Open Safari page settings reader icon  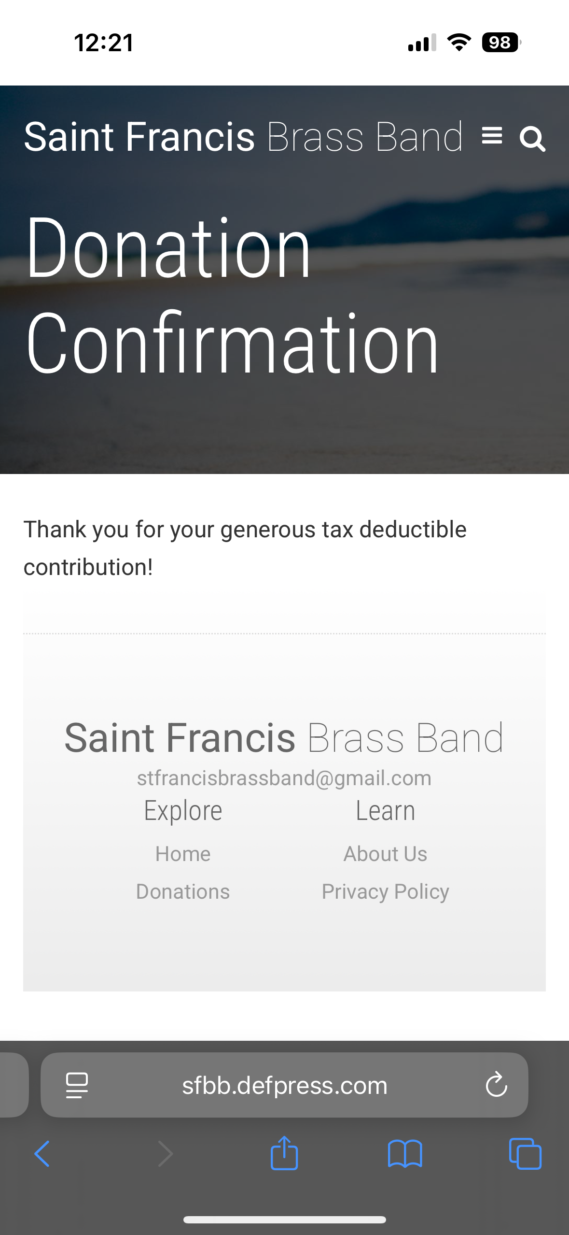coord(77,1085)
